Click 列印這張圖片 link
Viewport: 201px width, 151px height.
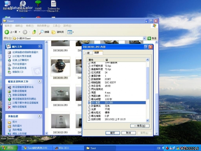(x=19, y=64)
